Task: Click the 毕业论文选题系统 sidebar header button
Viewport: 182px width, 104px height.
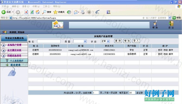Action: pos(14,38)
